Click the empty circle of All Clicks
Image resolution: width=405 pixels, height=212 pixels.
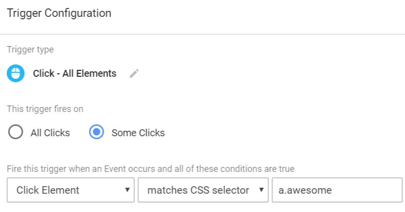[x=16, y=132]
